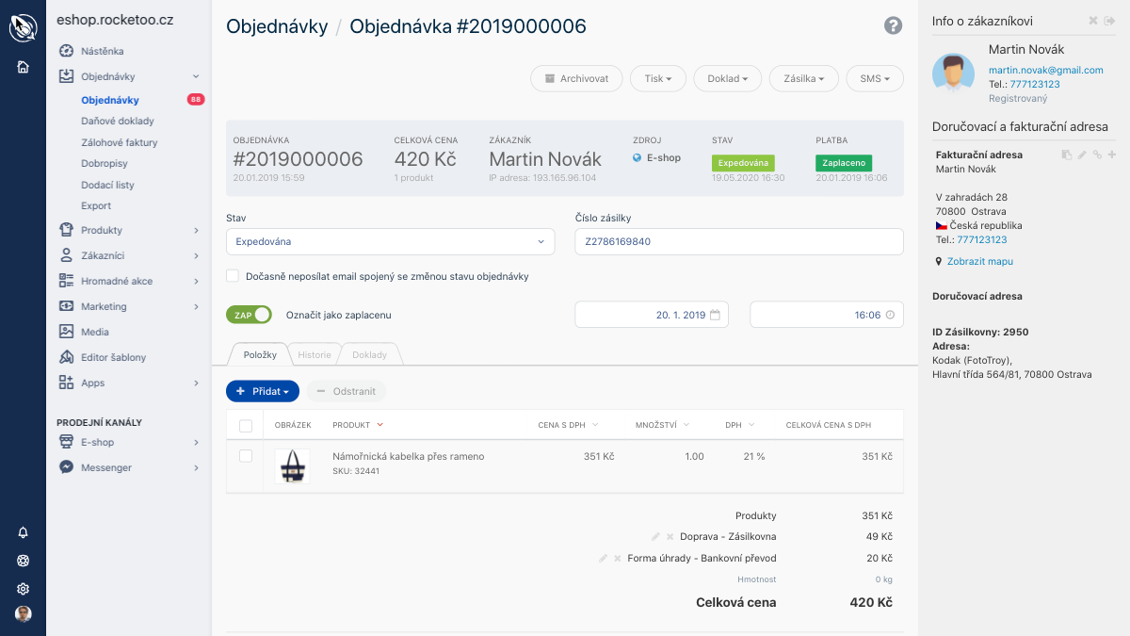The width and height of the screenshot is (1130, 636).
Task: Open Dodací listy in sidebar
Action: click(x=107, y=185)
